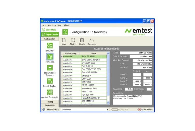
Task: Open the Working menu
Action: [58, 25]
